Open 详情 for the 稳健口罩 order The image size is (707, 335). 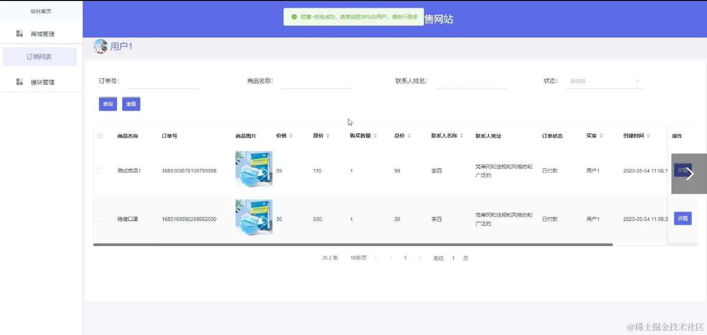tap(682, 219)
